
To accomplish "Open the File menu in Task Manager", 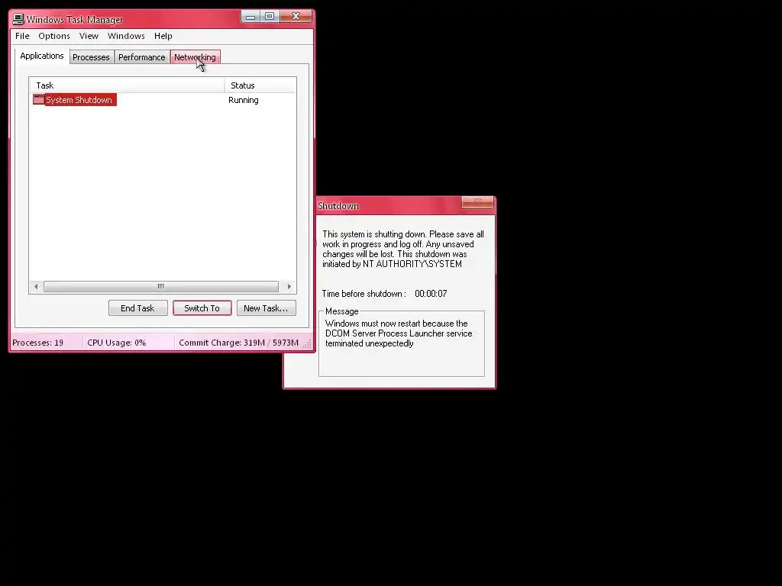I will [x=22, y=36].
